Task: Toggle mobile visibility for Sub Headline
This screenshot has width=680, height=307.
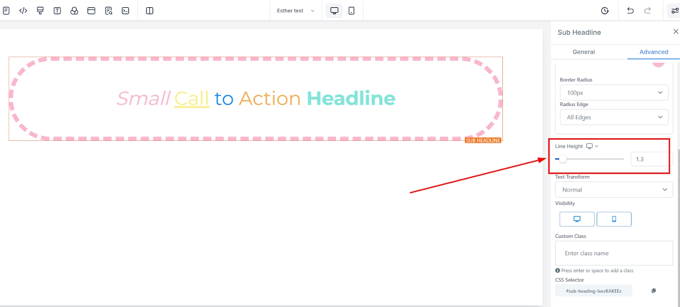Action: coord(614,219)
